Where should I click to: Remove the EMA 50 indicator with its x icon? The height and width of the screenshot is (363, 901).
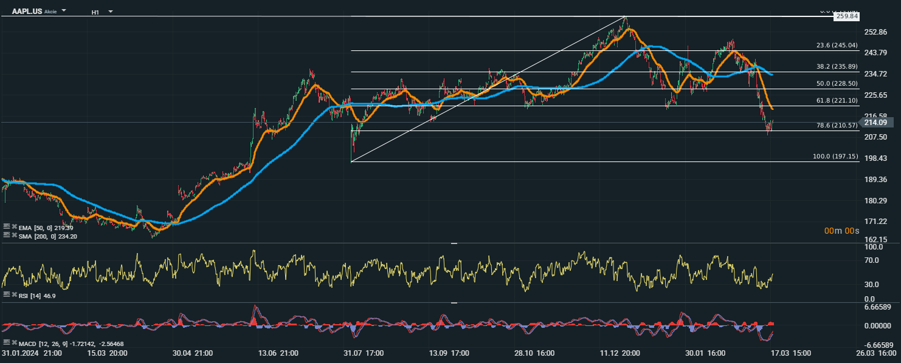tap(14, 227)
